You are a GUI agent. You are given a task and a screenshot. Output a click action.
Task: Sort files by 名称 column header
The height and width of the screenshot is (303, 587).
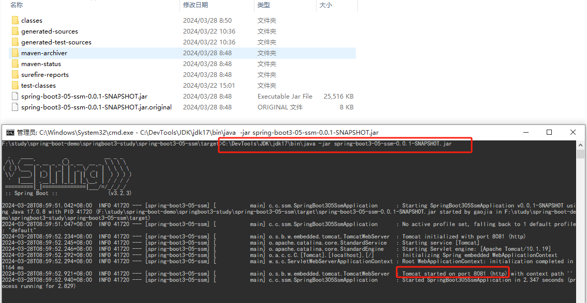[x=16, y=5]
